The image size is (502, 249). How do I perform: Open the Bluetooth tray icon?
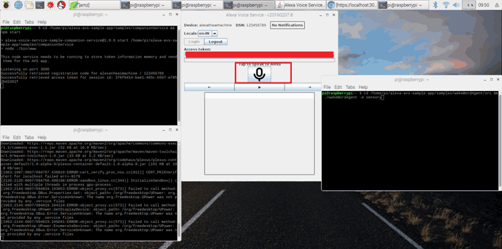(x=435, y=5)
